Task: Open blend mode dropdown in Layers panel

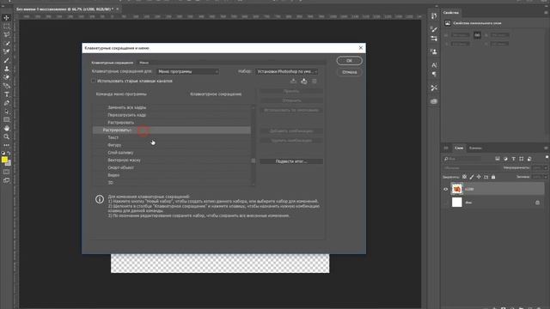Action: [x=471, y=168]
